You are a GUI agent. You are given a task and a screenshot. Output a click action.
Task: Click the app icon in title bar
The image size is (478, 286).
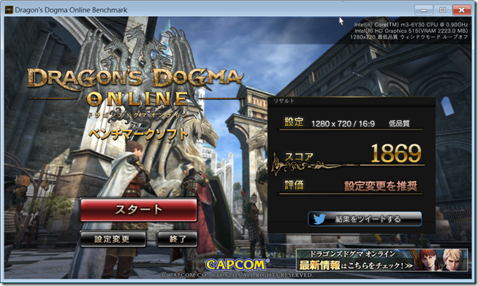[10, 10]
